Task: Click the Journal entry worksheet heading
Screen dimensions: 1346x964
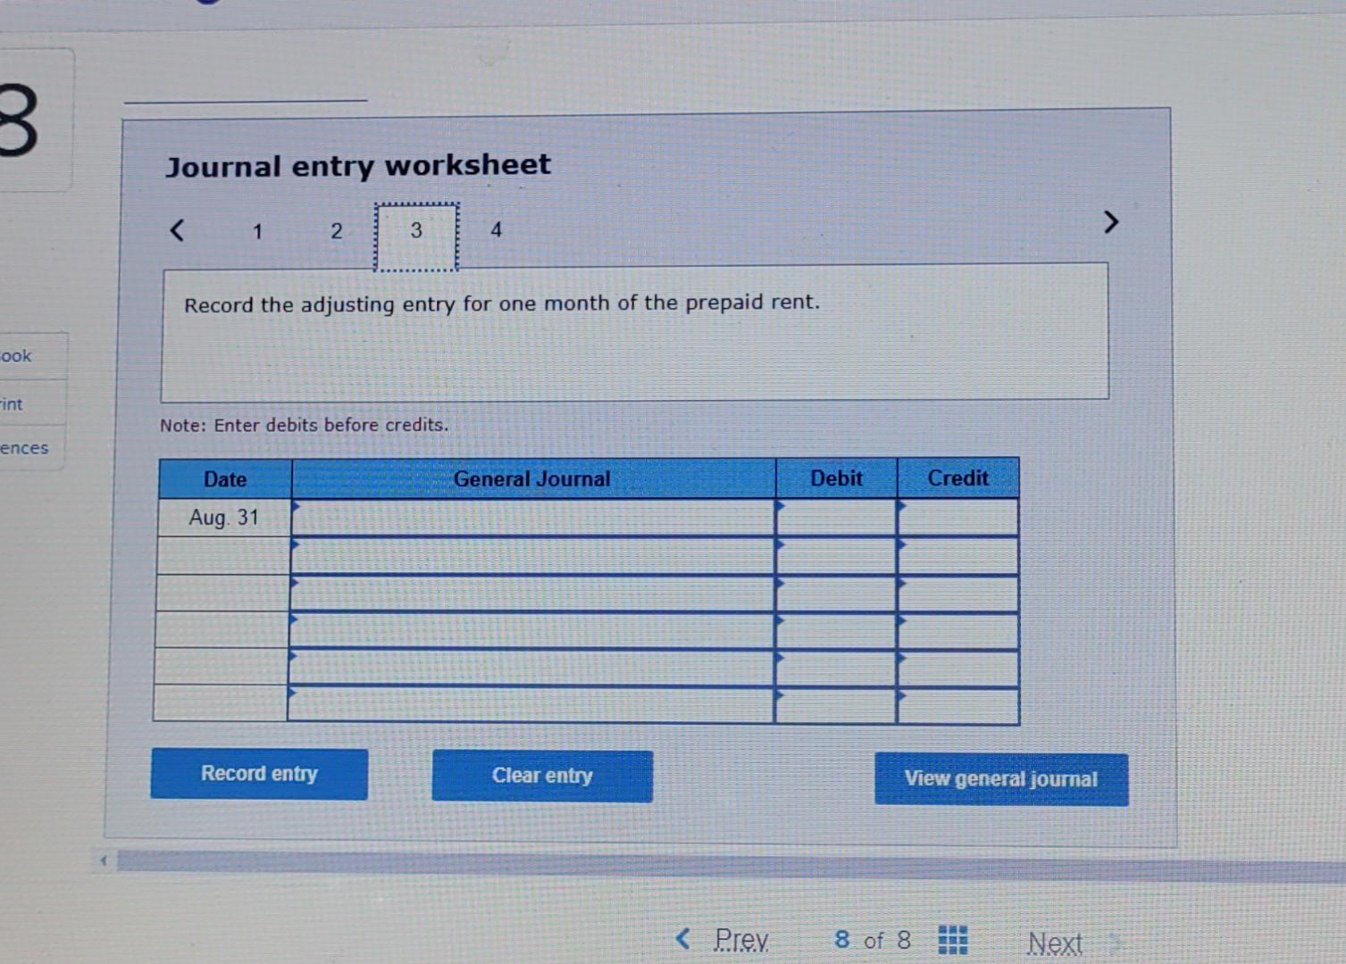Action: (x=358, y=166)
